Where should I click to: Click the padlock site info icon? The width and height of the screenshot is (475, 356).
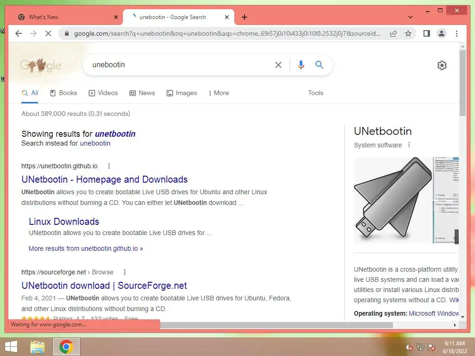[67, 33]
